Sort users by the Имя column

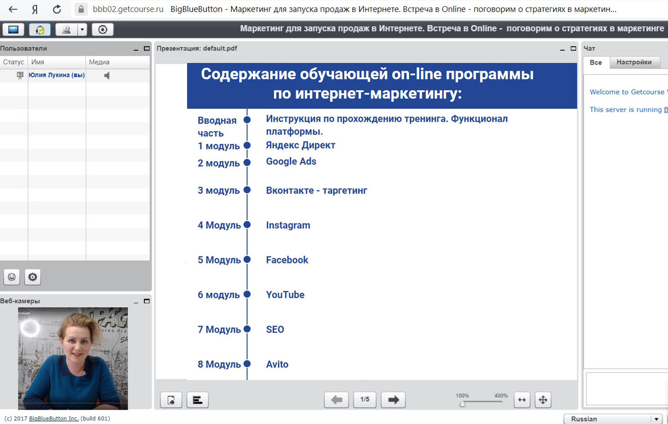pos(57,62)
